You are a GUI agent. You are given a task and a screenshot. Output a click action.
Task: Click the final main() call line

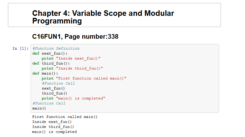(x=39, y=108)
